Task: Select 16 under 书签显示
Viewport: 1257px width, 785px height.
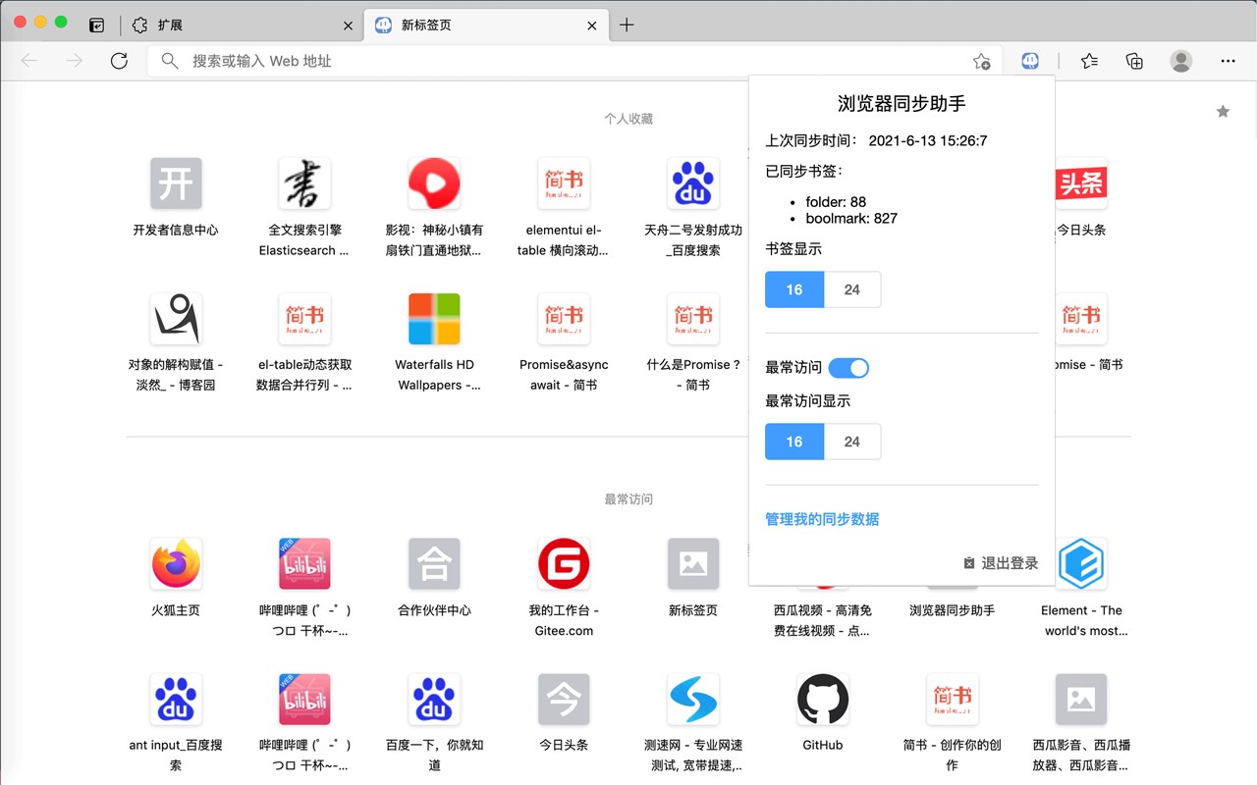Action: click(794, 289)
